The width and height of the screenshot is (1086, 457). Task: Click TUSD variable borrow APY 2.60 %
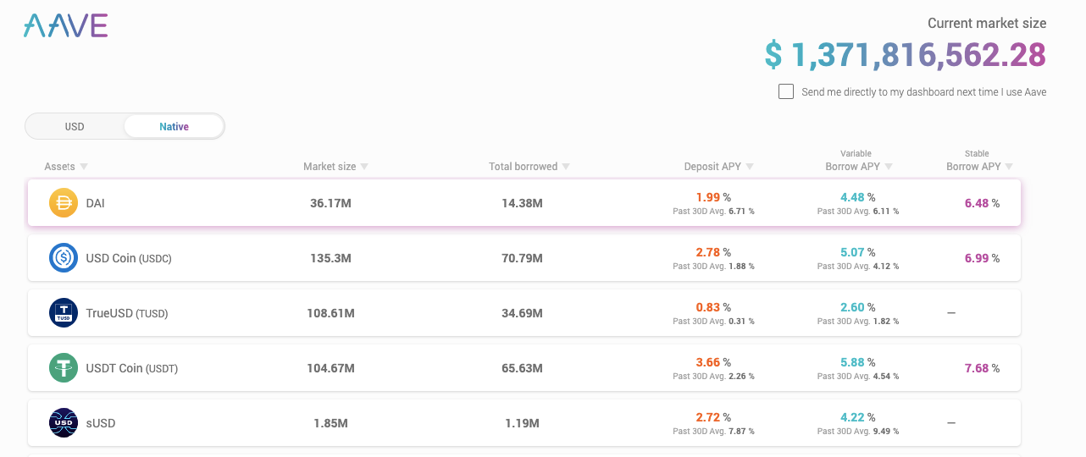coord(858,307)
